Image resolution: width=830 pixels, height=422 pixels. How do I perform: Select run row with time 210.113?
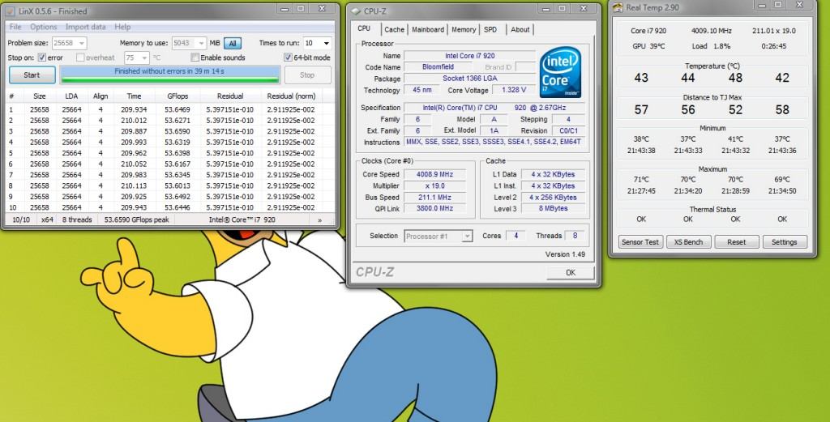169,185
